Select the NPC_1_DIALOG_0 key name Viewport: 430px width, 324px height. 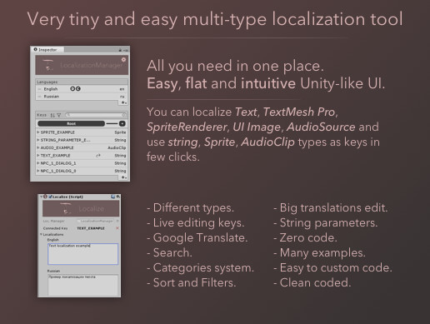[x=58, y=171]
